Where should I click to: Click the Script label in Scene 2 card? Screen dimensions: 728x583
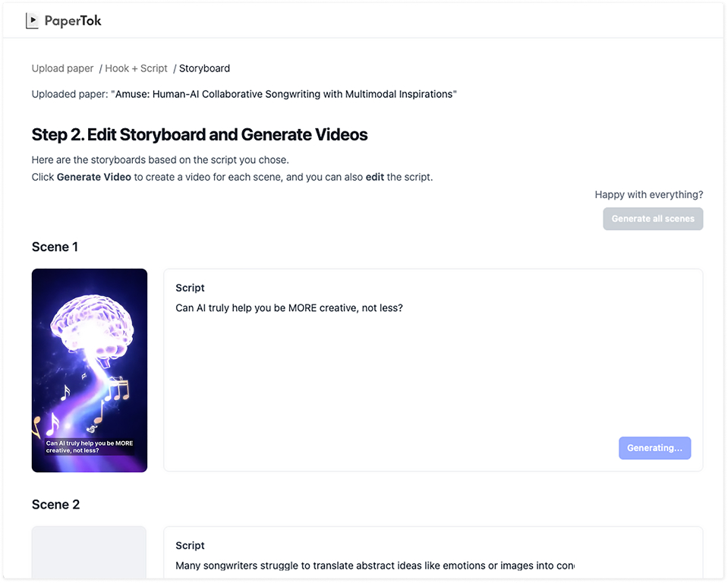click(x=190, y=546)
